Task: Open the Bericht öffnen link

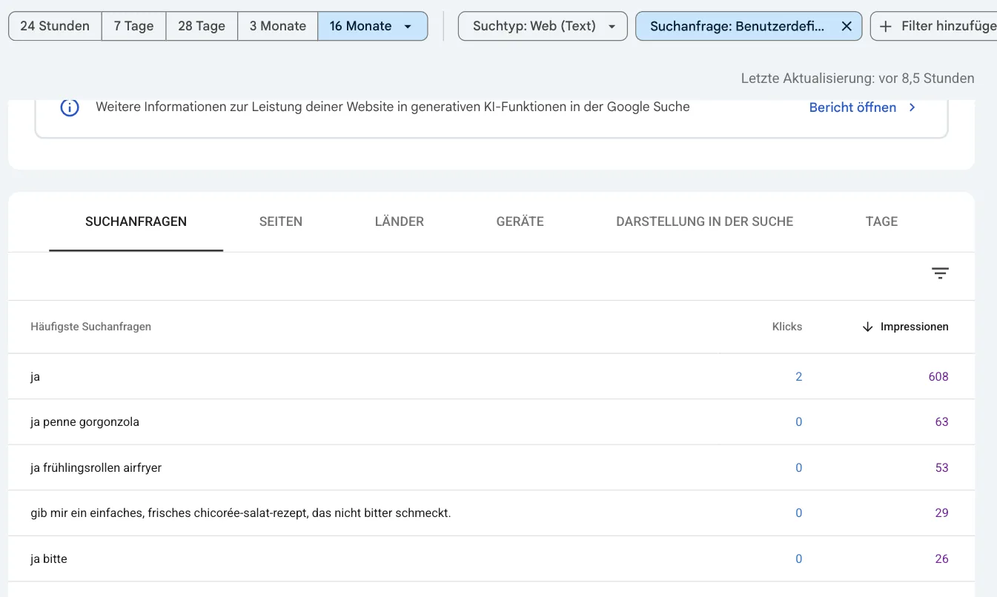Action: (x=852, y=107)
